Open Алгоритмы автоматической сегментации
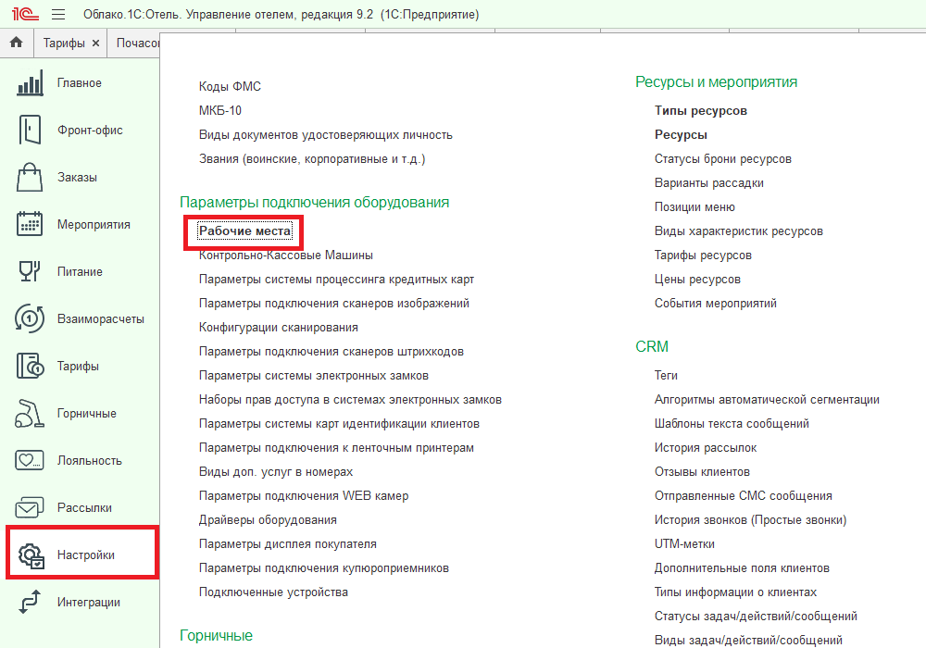The height and width of the screenshot is (648, 926). tap(767, 400)
